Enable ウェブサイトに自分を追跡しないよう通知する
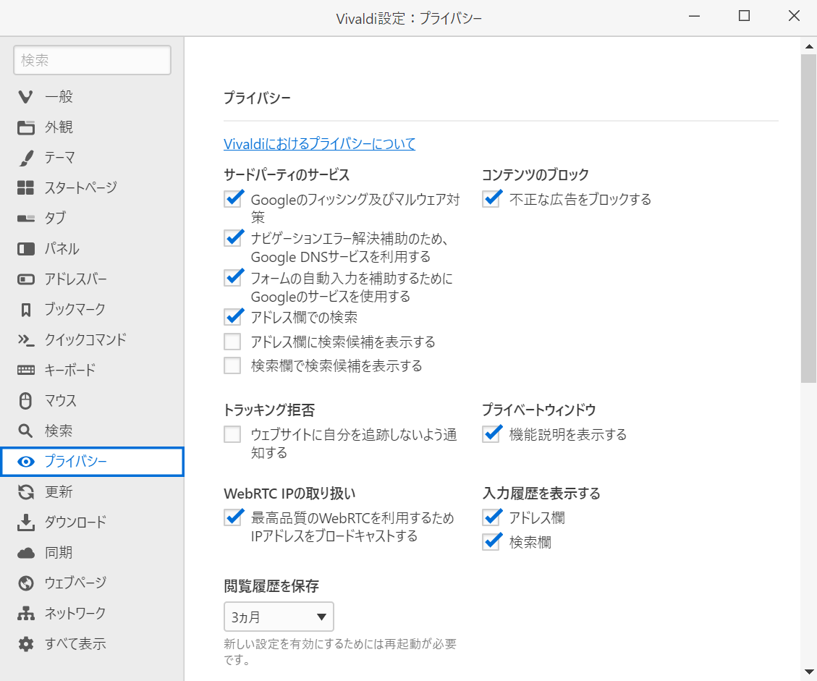817x681 pixels. coord(232,434)
